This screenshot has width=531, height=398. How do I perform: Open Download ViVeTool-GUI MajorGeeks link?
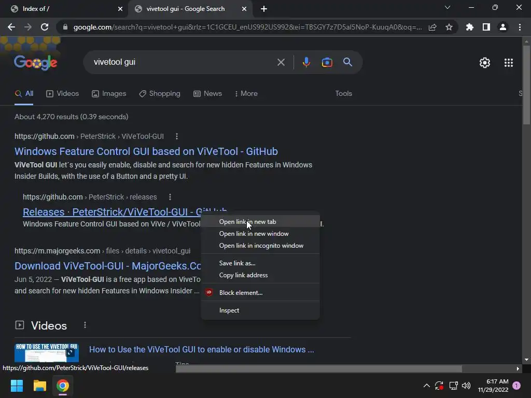(108, 266)
